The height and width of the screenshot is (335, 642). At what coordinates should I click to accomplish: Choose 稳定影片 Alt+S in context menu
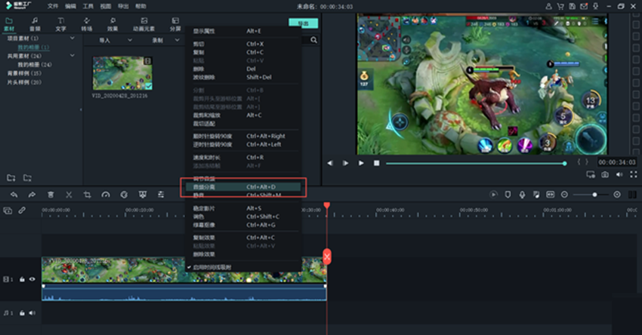coord(243,208)
